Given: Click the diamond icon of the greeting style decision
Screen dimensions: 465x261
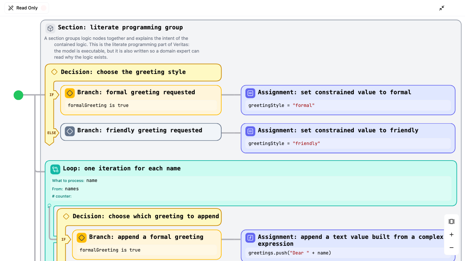Looking at the screenshot, I should point(54,72).
